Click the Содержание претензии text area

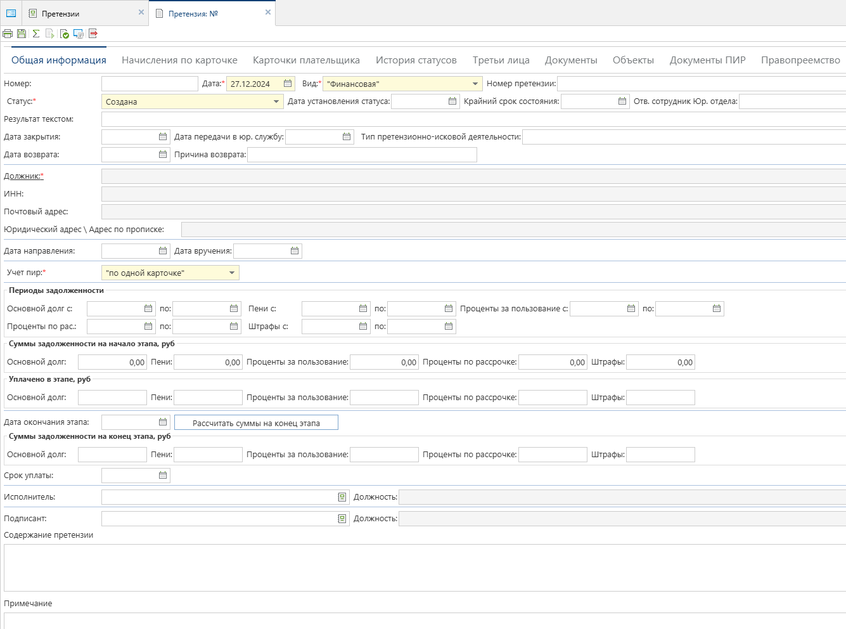click(425, 567)
